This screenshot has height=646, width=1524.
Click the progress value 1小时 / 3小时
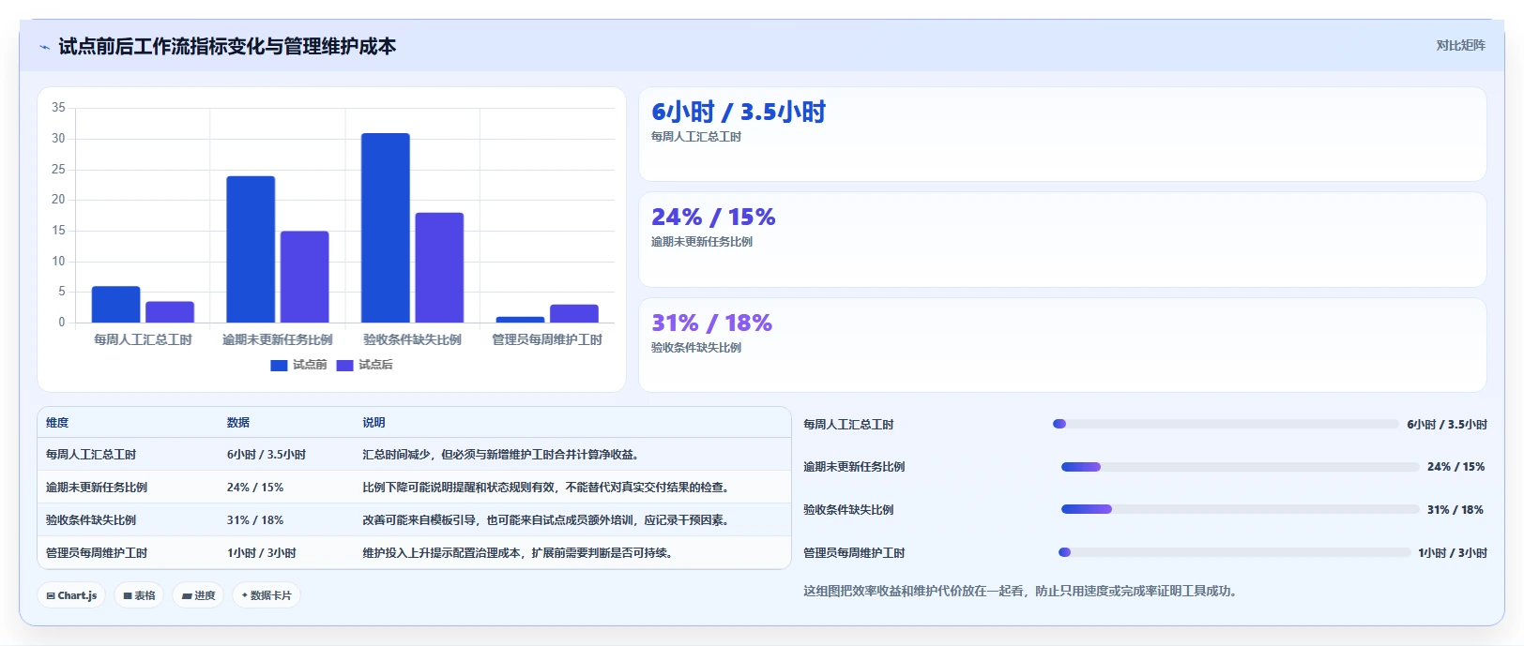[x=1453, y=553]
